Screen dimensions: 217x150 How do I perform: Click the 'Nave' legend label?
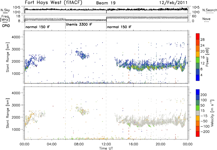click(206, 19)
